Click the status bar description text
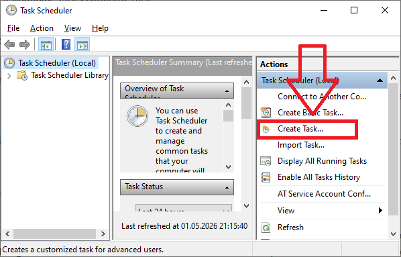Screen dimensions: 401x257 83,250
